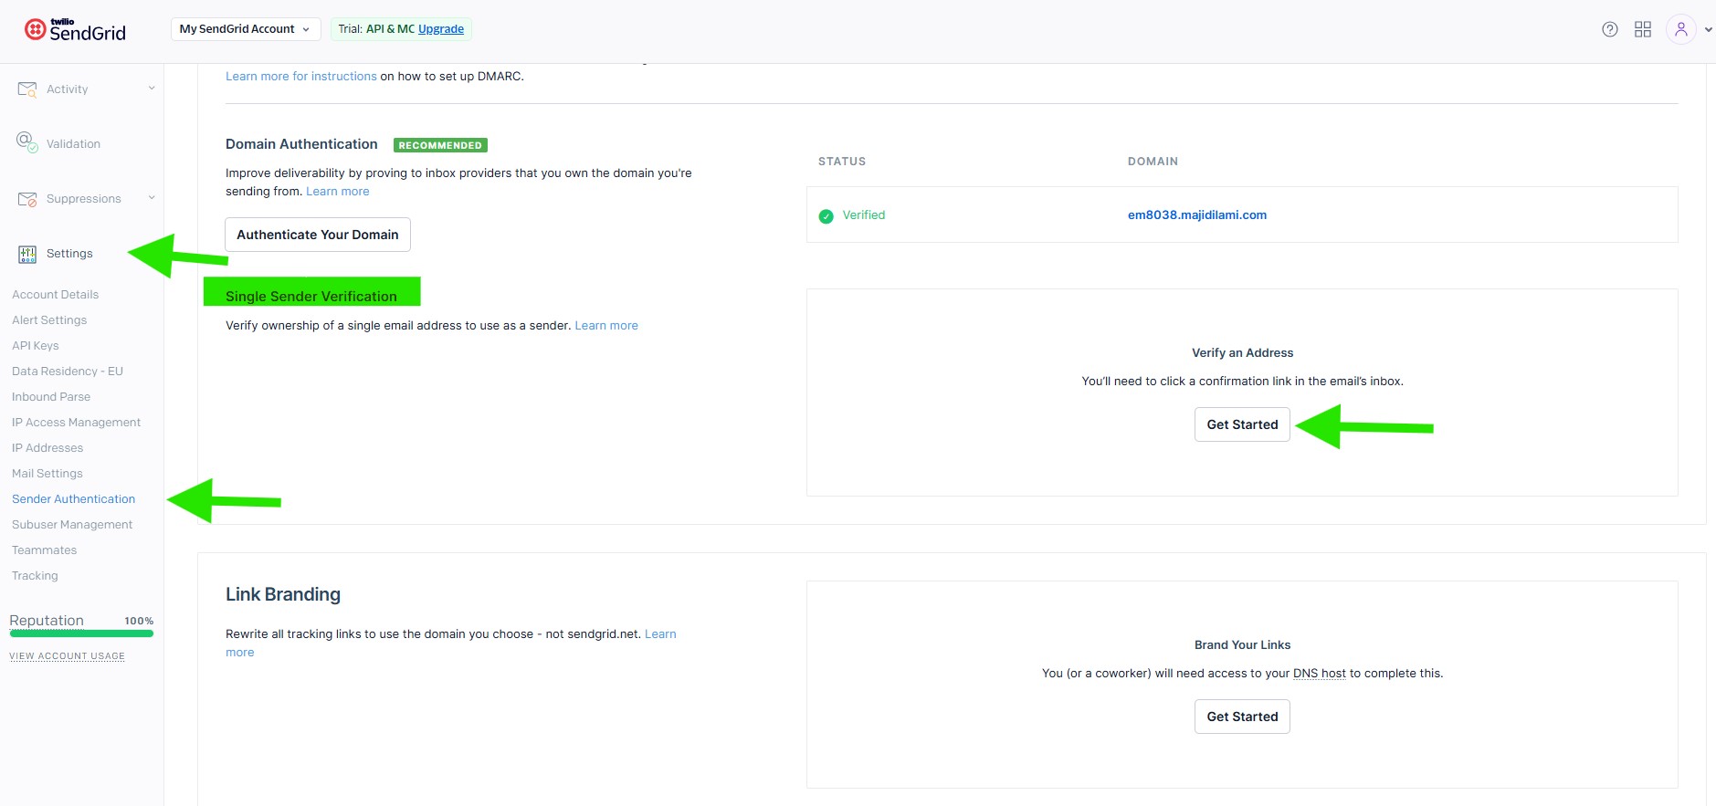Open the Sender Authentication settings page
This screenshot has width=1716, height=806.
click(73, 499)
